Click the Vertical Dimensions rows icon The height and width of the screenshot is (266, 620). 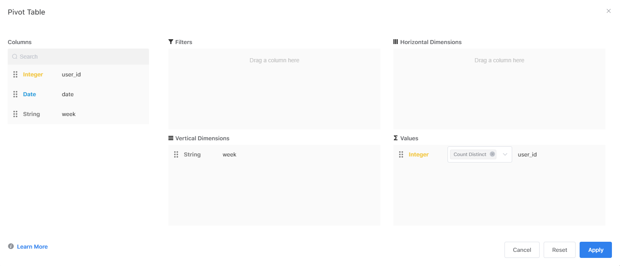click(170, 138)
